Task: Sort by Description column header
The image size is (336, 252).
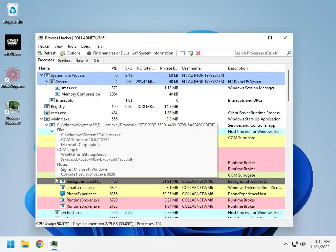Action: 255,68
